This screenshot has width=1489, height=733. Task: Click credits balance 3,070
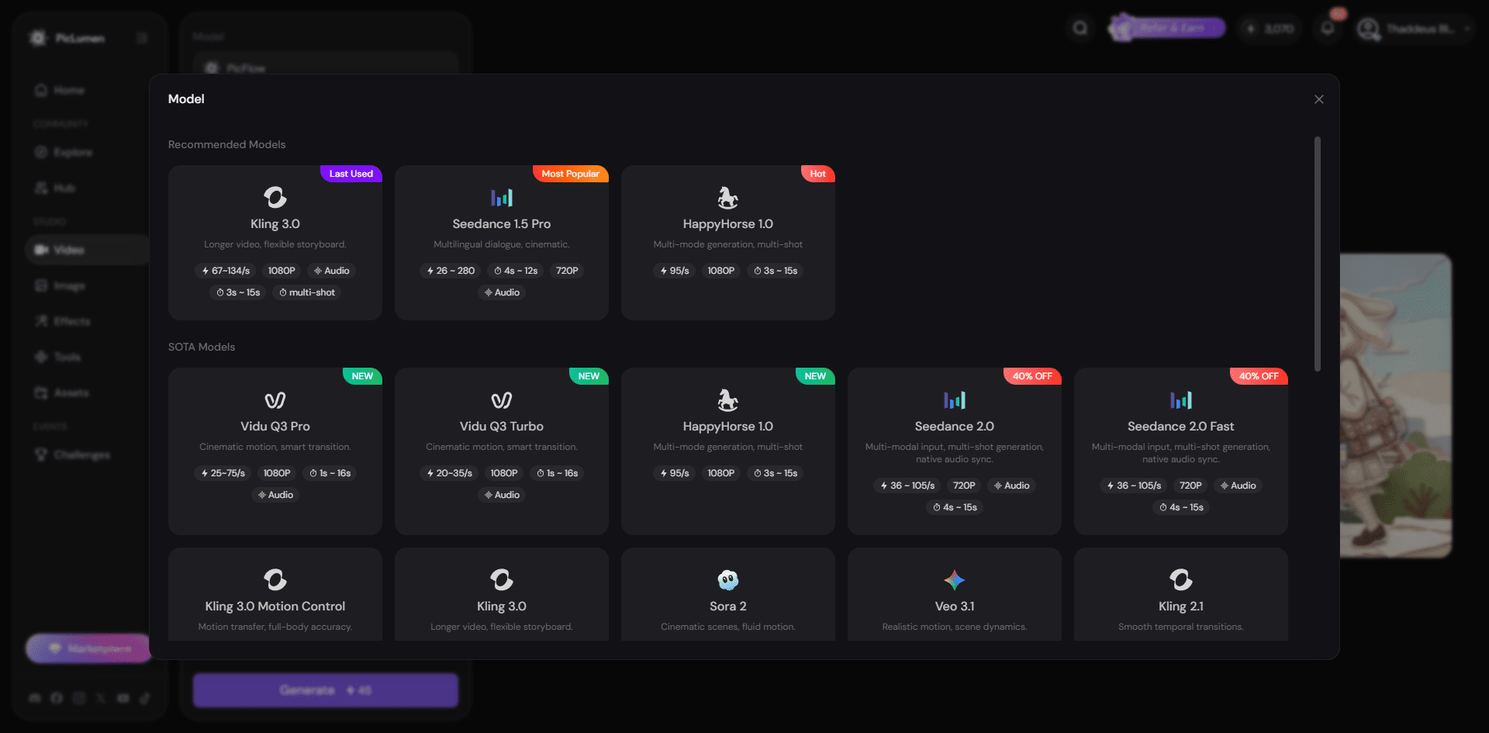point(1270,29)
